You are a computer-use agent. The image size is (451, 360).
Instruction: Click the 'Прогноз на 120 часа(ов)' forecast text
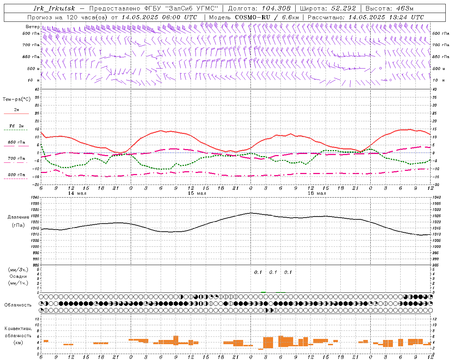(x=68, y=17)
